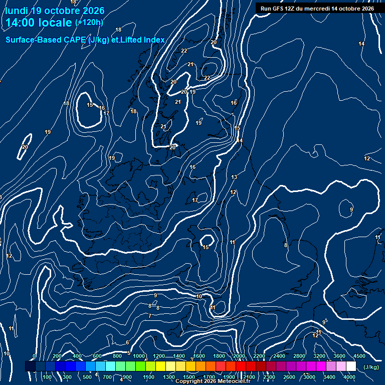Click the '4000' label below the legend
This screenshot has width=385, height=385.
pos(349,377)
